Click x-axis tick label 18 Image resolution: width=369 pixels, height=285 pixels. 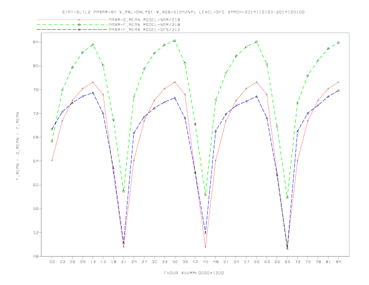[x=113, y=262]
